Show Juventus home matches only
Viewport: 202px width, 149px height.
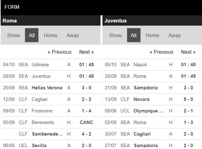152,35
